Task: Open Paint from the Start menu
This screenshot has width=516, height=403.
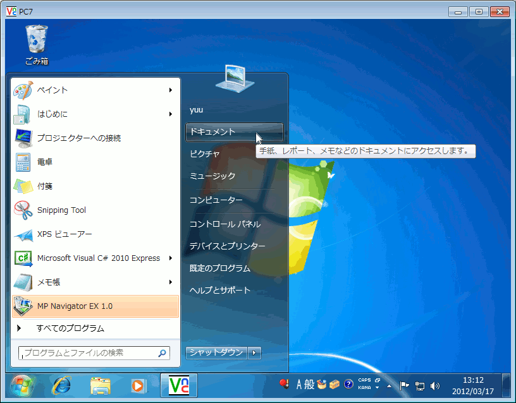Action: (52, 90)
